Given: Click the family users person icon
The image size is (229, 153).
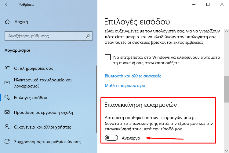Looking at the screenshot, I should click(x=7, y=127).
